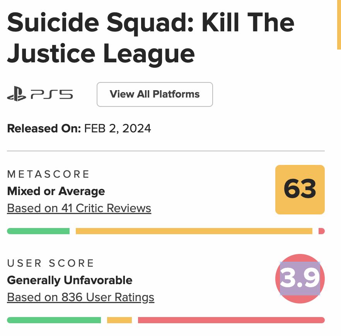Select red negative critic reviews bar segment
Image resolution: width=341 pixels, height=336 pixels.
(322, 231)
